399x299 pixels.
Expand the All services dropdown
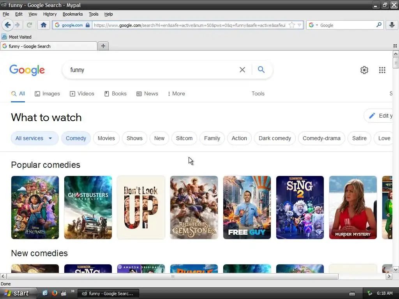click(x=35, y=138)
